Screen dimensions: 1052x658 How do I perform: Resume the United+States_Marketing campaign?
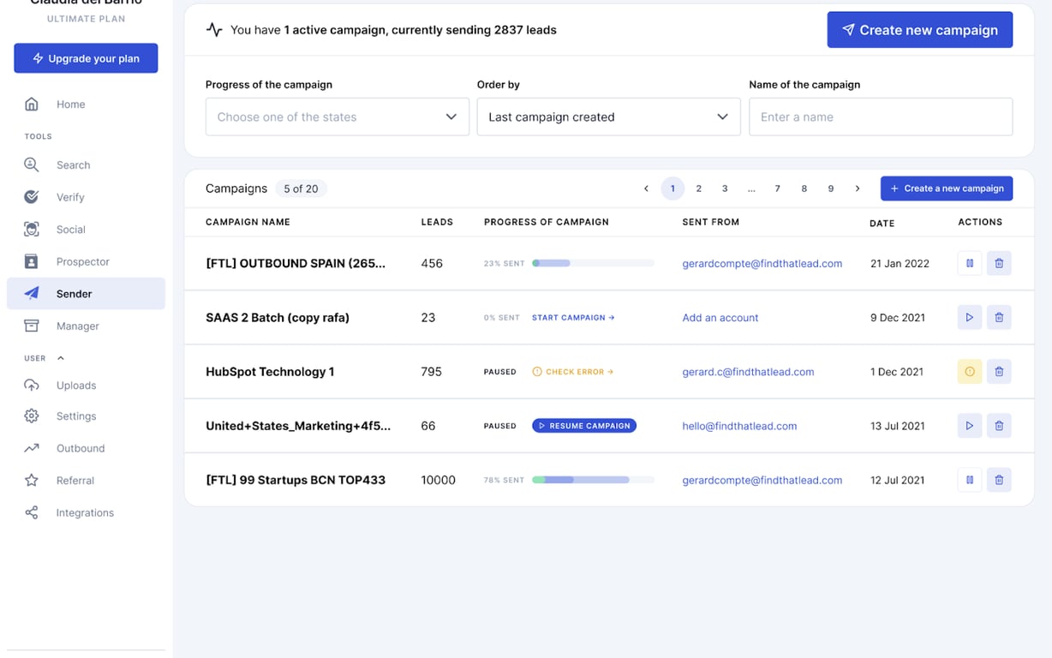click(x=583, y=425)
